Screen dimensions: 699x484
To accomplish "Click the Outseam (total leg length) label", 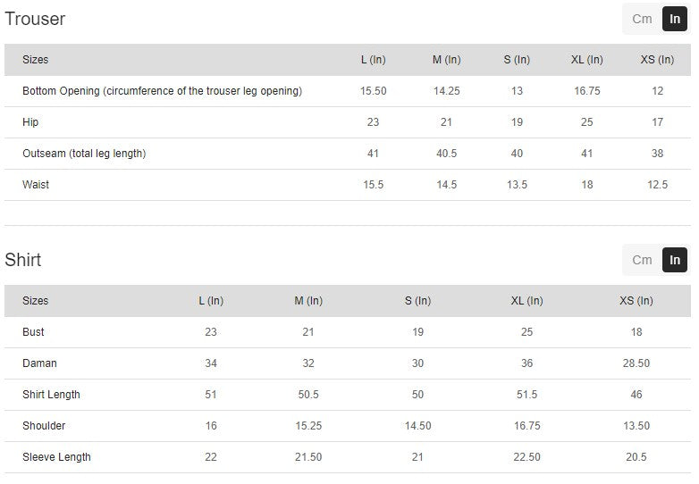I will 84,154.
